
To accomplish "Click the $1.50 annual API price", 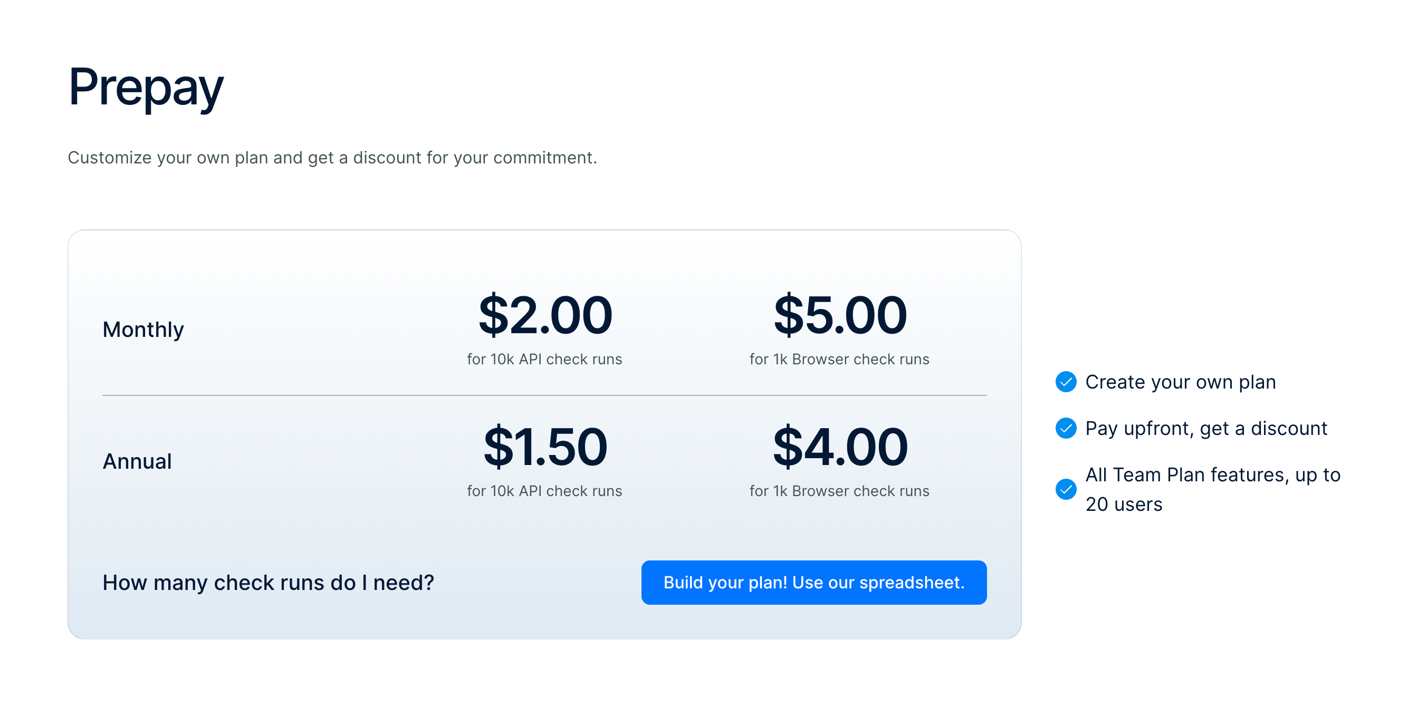I will point(545,447).
